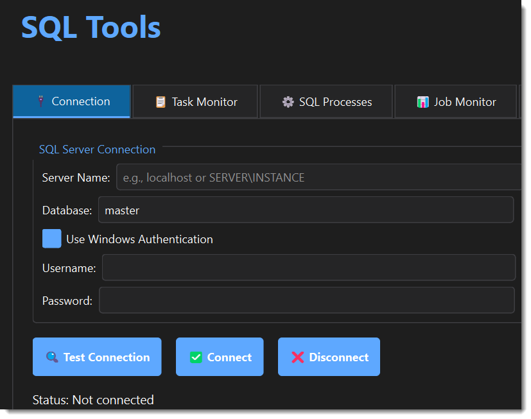Open the SQL Processes tab
The width and height of the screenshot is (531, 419).
[x=326, y=101]
